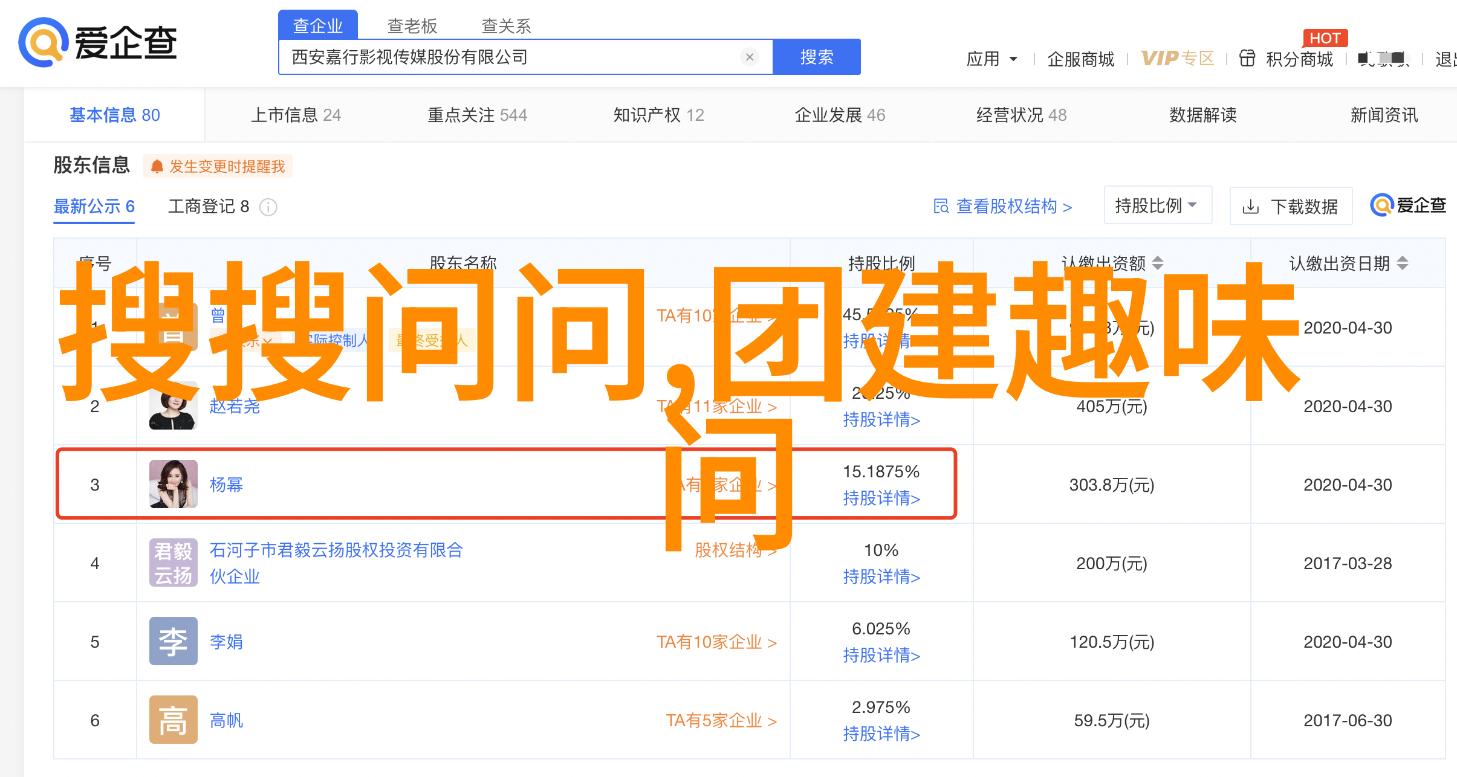Click the bell icon for 发生变更时提醒我
This screenshot has height=777, width=1457.
coord(157,166)
